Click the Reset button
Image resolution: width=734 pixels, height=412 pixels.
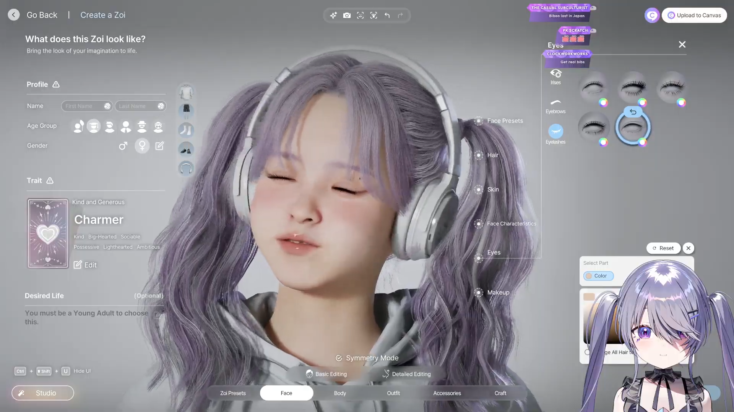coord(663,248)
